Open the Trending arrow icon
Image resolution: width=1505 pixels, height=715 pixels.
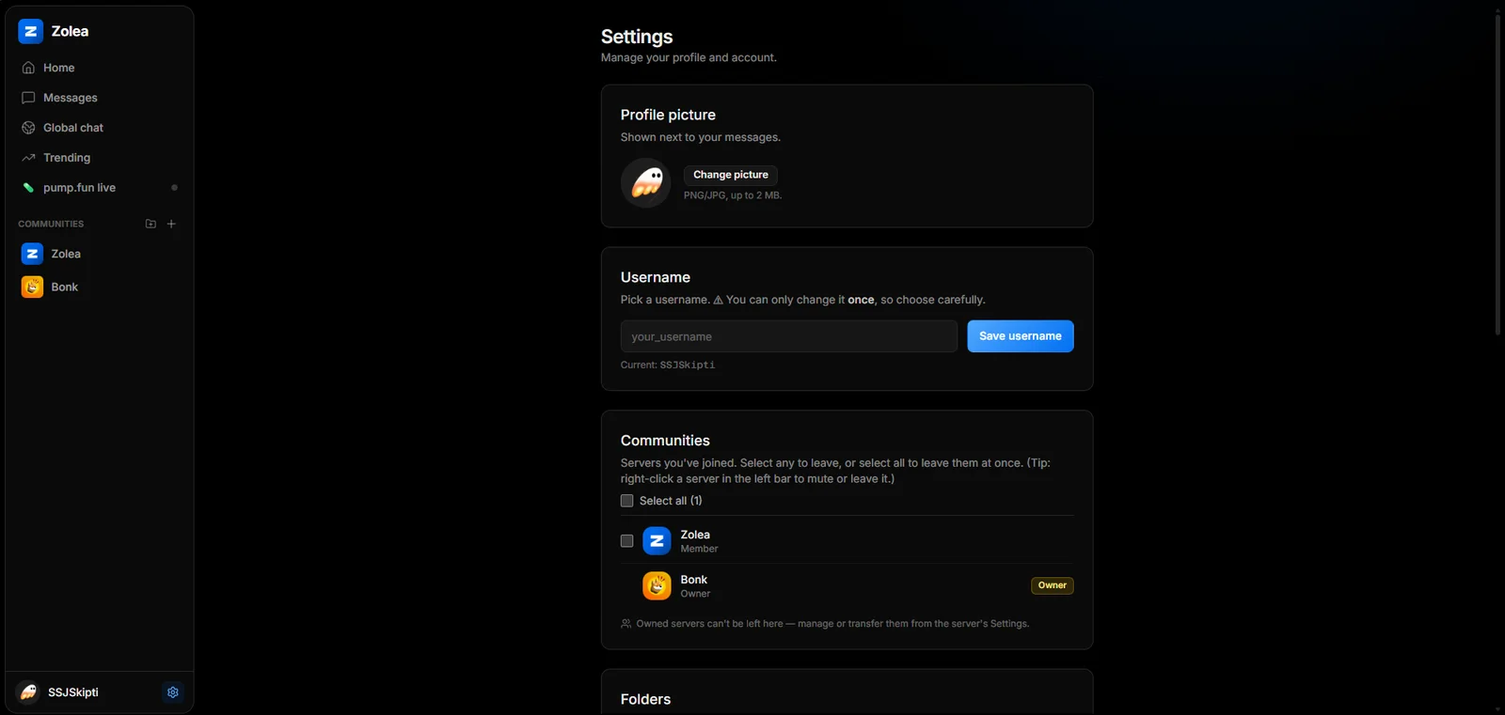[x=28, y=158]
